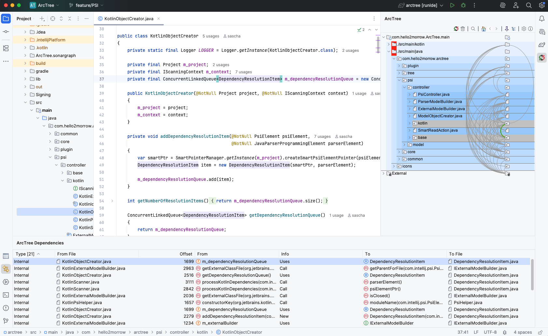Expand the plugin package in ArcTree panel

click(399, 66)
